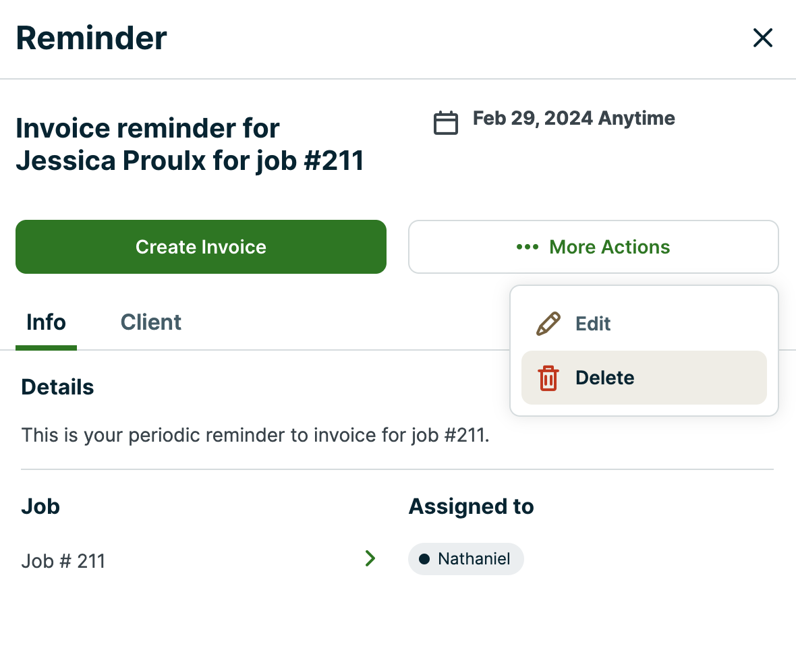This screenshot has height=646, width=796.
Task: Click the red trash can icon
Action: (x=548, y=378)
